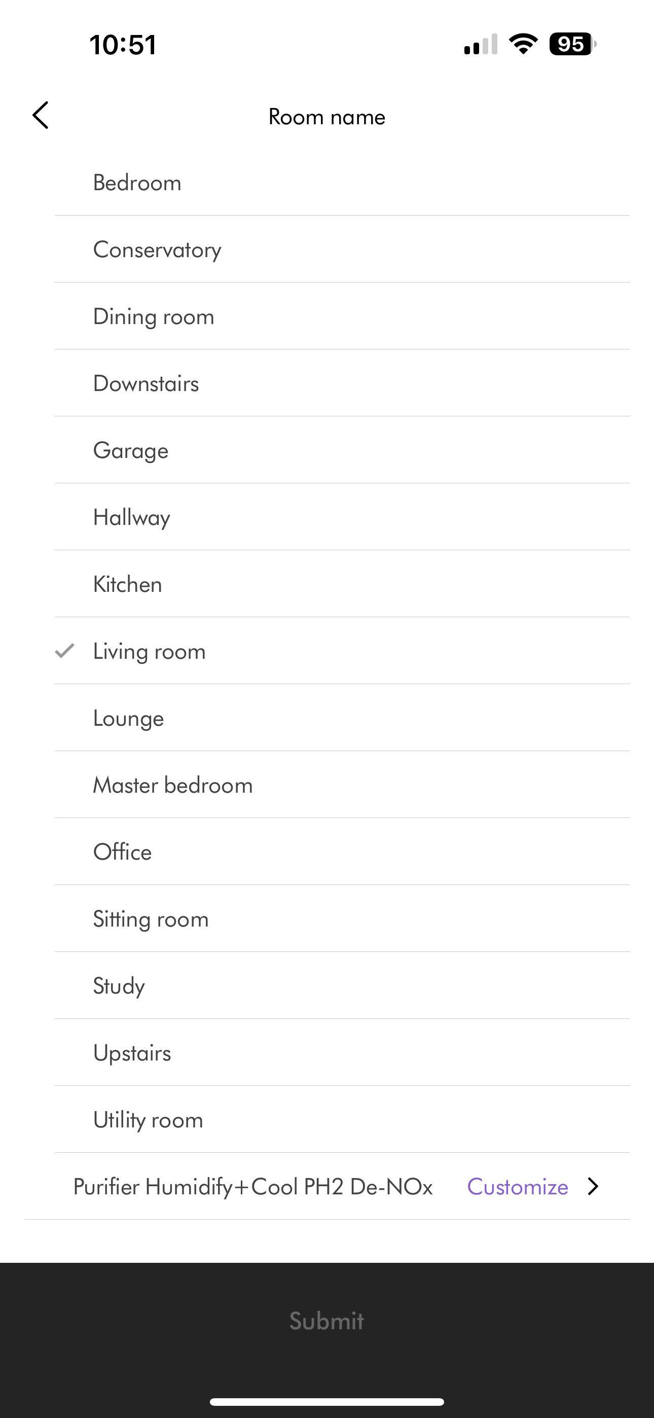Tap the battery level indicator
654x1418 pixels.
tap(572, 44)
